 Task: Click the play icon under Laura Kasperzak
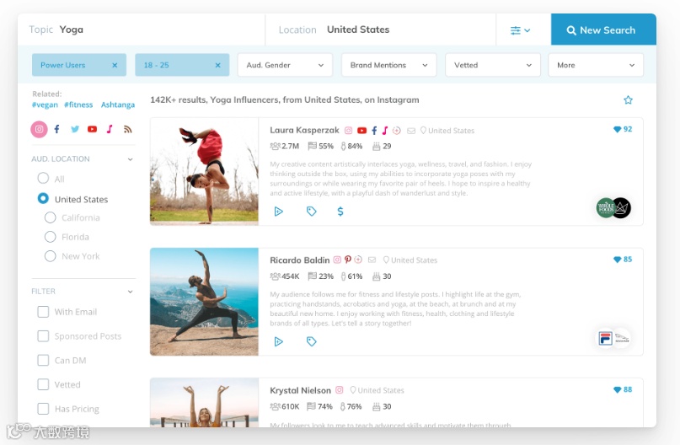278,212
